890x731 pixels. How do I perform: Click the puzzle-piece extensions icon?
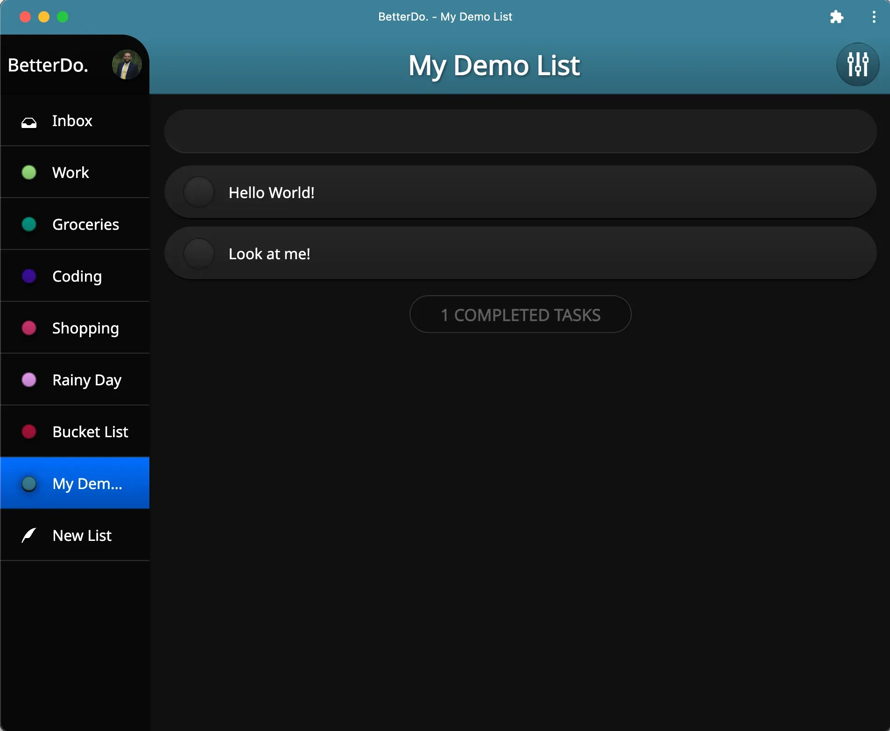click(837, 17)
